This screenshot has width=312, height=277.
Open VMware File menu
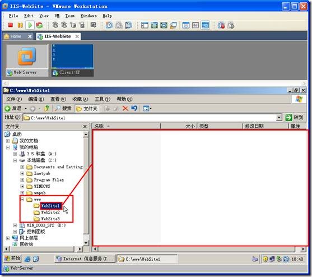13,16
